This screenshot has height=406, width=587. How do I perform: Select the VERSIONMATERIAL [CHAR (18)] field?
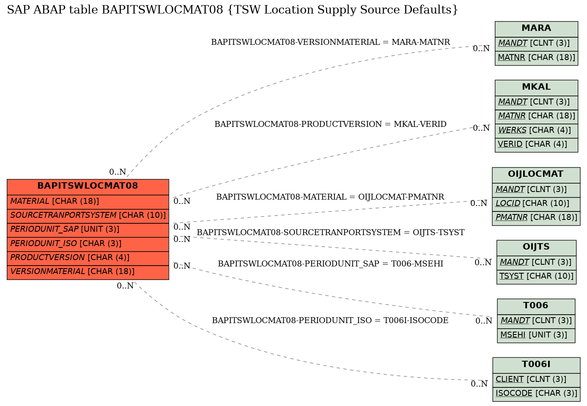88,272
